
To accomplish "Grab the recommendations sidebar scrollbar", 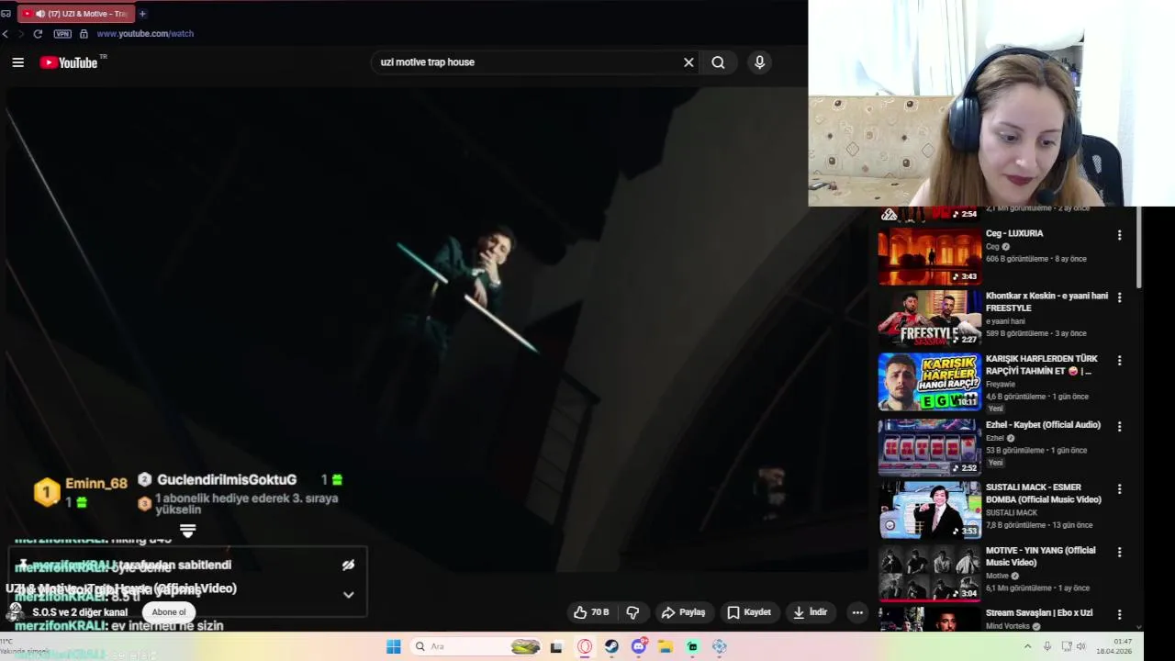I will point(1139,248).
